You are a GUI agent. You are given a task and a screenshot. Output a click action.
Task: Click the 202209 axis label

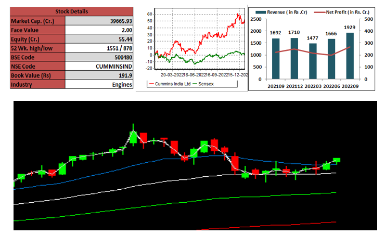tap(350, 86)
